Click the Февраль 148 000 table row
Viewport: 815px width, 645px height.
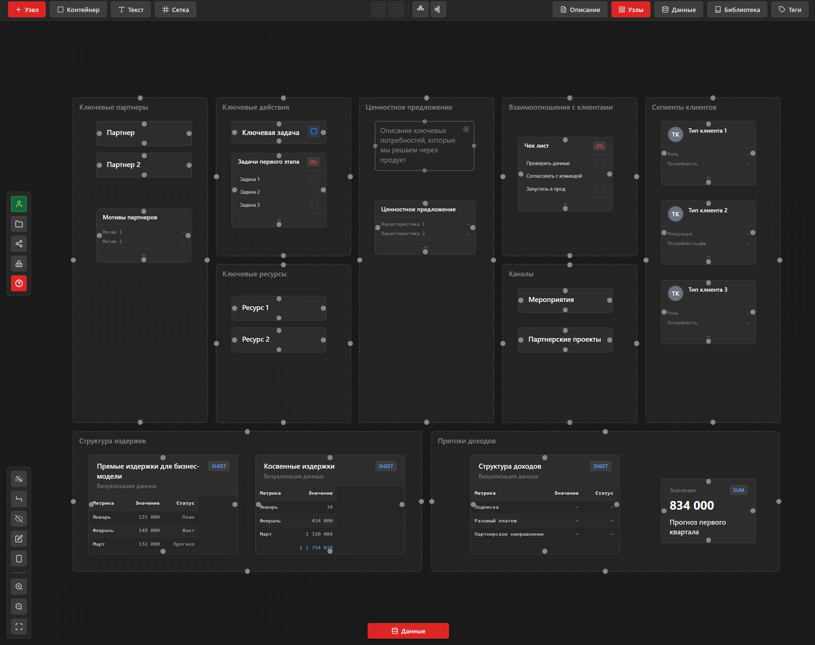(144, 531)
